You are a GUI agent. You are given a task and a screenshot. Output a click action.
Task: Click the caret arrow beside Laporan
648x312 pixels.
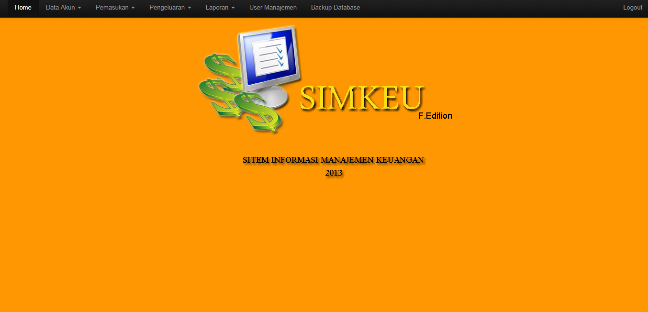(234, 8)
